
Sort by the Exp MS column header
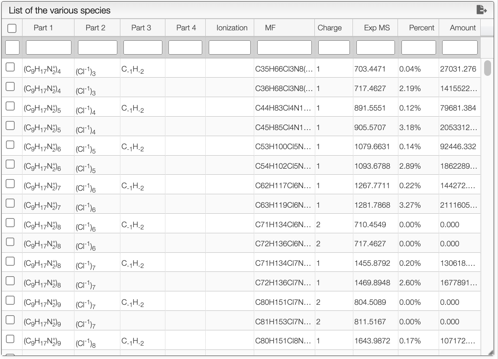click(x=377, y=28)
